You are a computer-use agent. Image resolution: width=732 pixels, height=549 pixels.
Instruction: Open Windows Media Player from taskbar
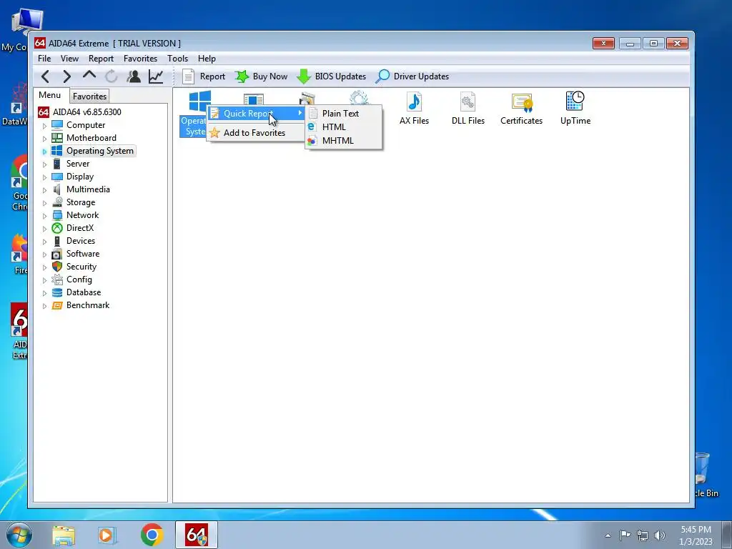[x=107, y=535]
